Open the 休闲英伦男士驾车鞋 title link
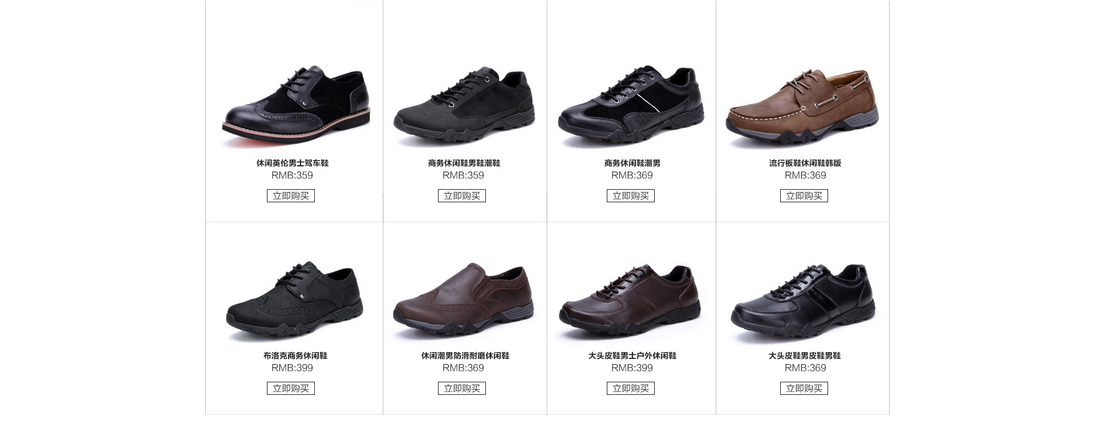The image size is (1095, 441). [x=293, y=163]
